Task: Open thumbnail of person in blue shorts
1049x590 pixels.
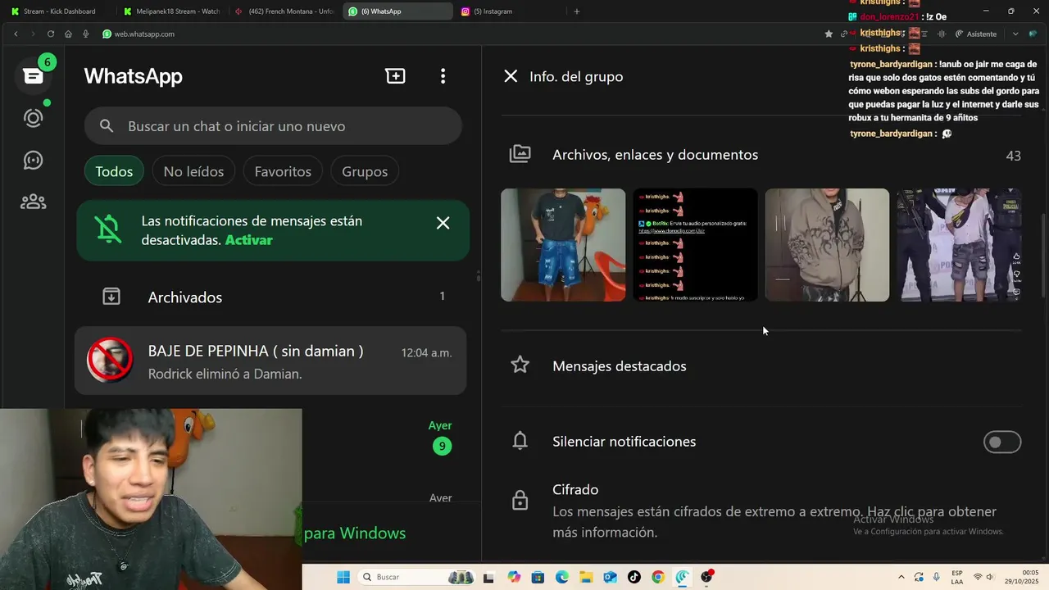Action: coord(563,245)
